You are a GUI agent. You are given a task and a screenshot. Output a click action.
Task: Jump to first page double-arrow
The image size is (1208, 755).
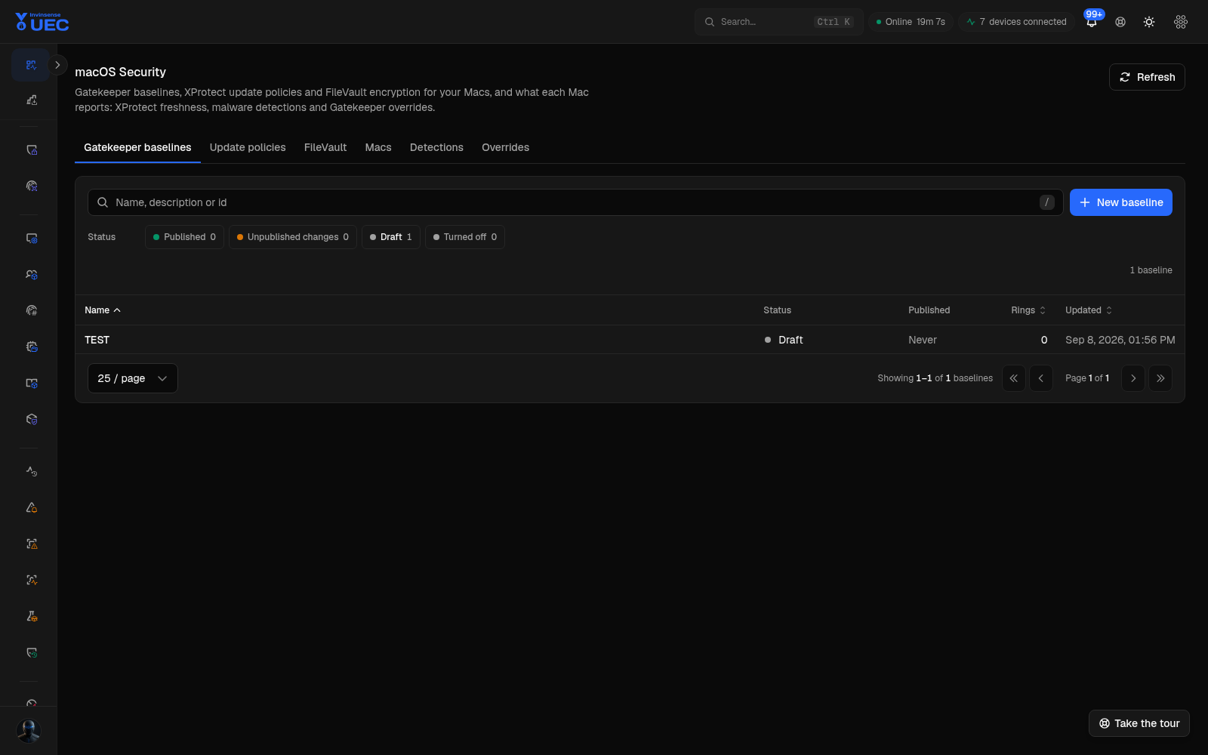[x=1014, y=378]
